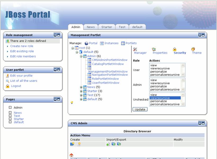The image size is (217, 159).
Task: Click the Portlets icon in Manage row
Action: 123,43
